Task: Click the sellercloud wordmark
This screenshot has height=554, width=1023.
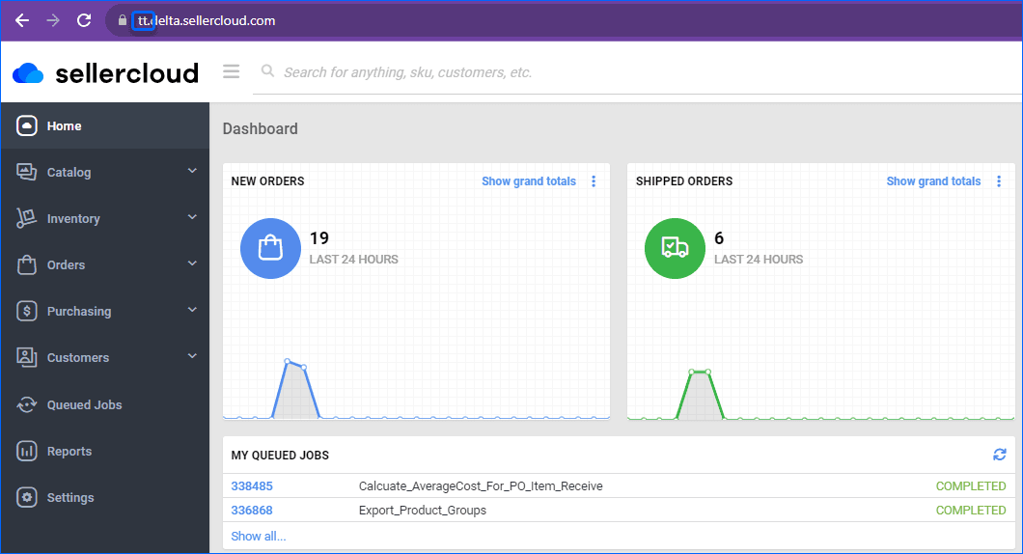Action: (126, 73)
